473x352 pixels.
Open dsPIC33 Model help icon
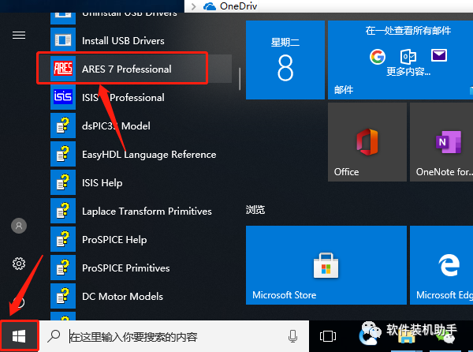(x=63, y=125)
